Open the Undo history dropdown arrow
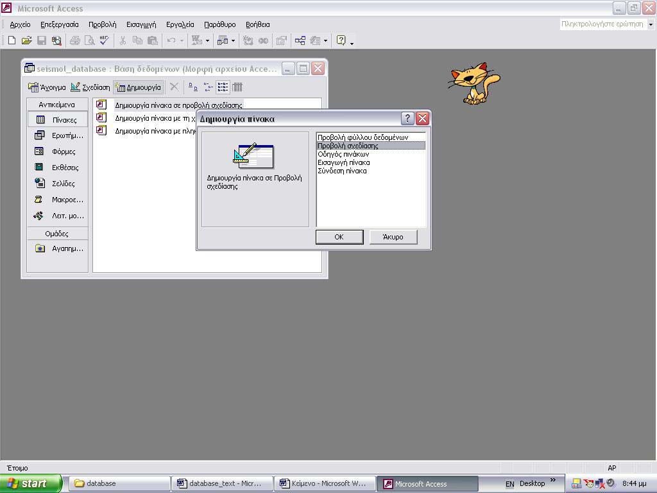 182,40
